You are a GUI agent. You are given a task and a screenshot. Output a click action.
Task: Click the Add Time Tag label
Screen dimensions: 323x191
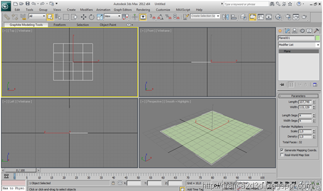(195, 189)
